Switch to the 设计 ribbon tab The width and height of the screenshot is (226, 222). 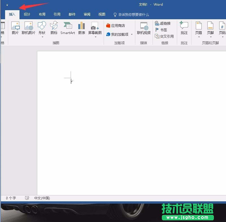pos(27,14)
